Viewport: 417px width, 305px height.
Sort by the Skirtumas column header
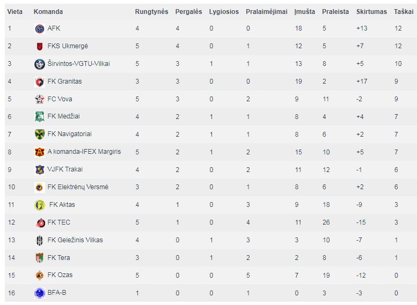coord(371,12)
